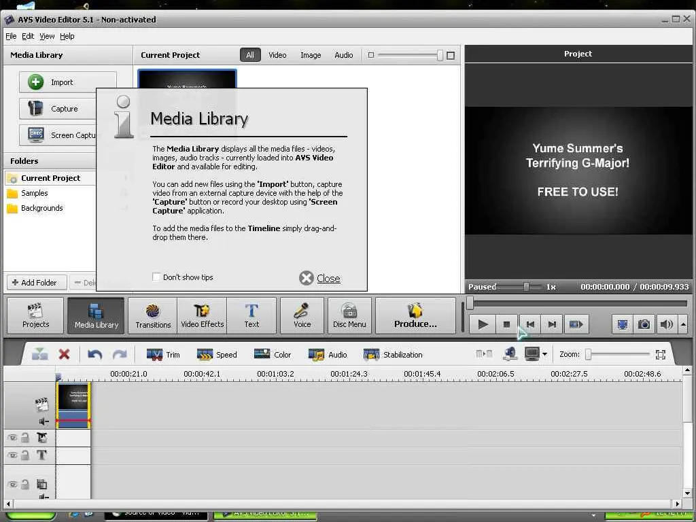Select the Media Library section button
Image resolution: width=696 pixels, height=522 pixels.
[x=97, y=315]
